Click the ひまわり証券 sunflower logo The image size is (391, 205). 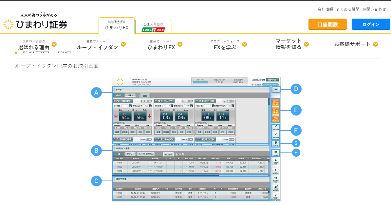[35, 22]
